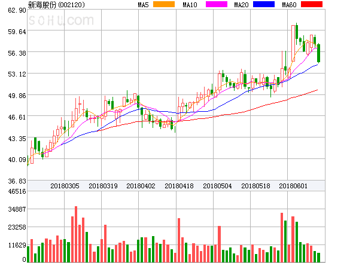Click the tallest red volume bar in March

tap(76, 234)
